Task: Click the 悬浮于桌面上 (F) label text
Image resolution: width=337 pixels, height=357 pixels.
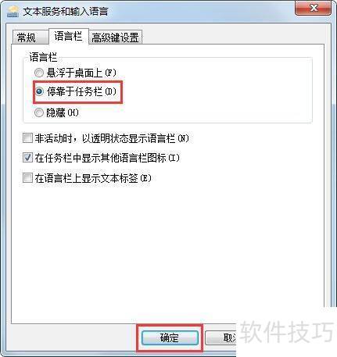Action: click(81, 73)
